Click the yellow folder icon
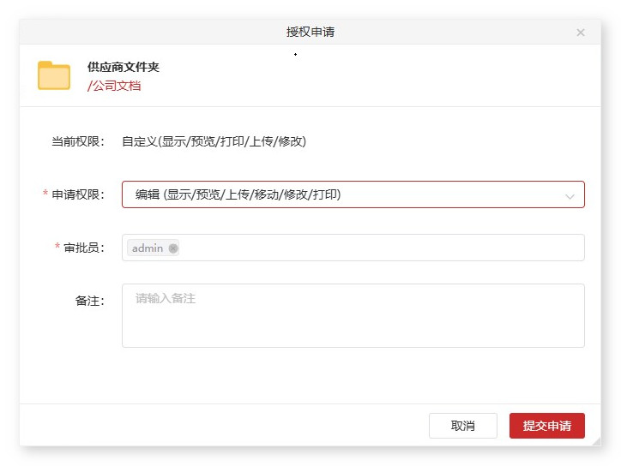Screen dimensions: 621x466 tap(54, 75)
